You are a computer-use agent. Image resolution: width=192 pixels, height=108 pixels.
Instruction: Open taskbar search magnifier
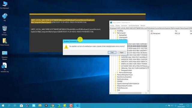click(9, 105)
